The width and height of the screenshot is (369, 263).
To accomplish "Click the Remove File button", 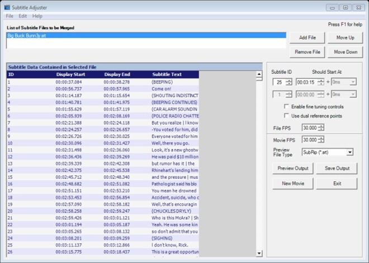I will click(307, 52).
